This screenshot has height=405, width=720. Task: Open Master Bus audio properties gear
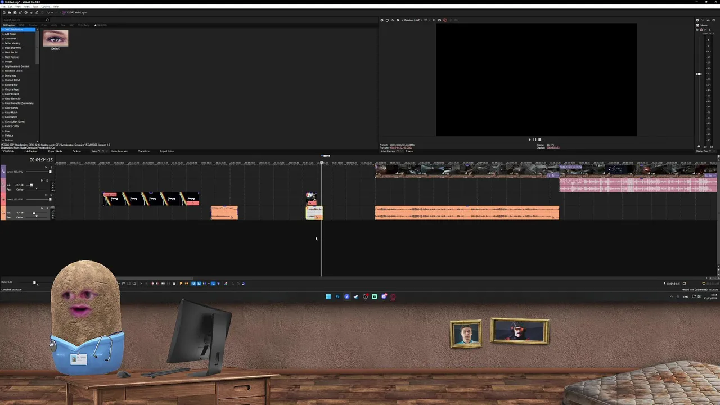[x=697, y=20]
